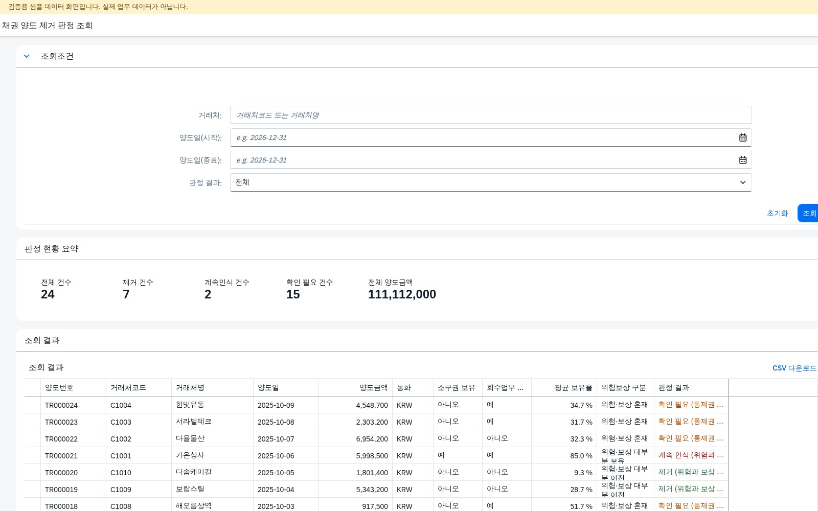This screenshot has width=818, height=511.
Task: Click the 양도금액 column header
Action: (x=355, y=387)
